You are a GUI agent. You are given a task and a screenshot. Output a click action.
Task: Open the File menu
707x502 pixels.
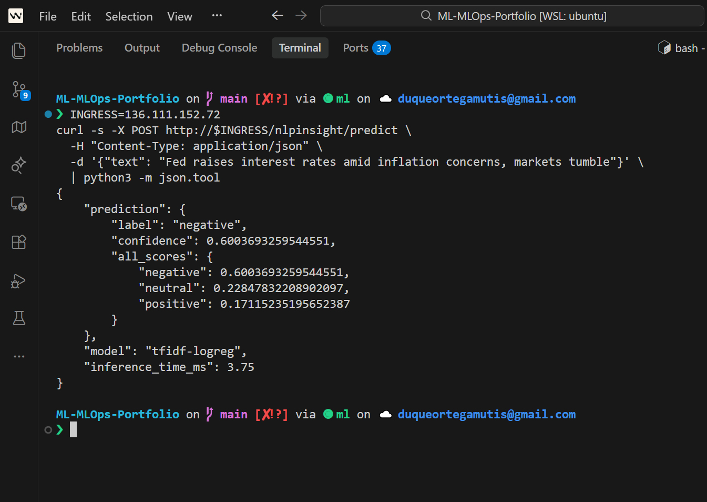[x=47, y=16]
